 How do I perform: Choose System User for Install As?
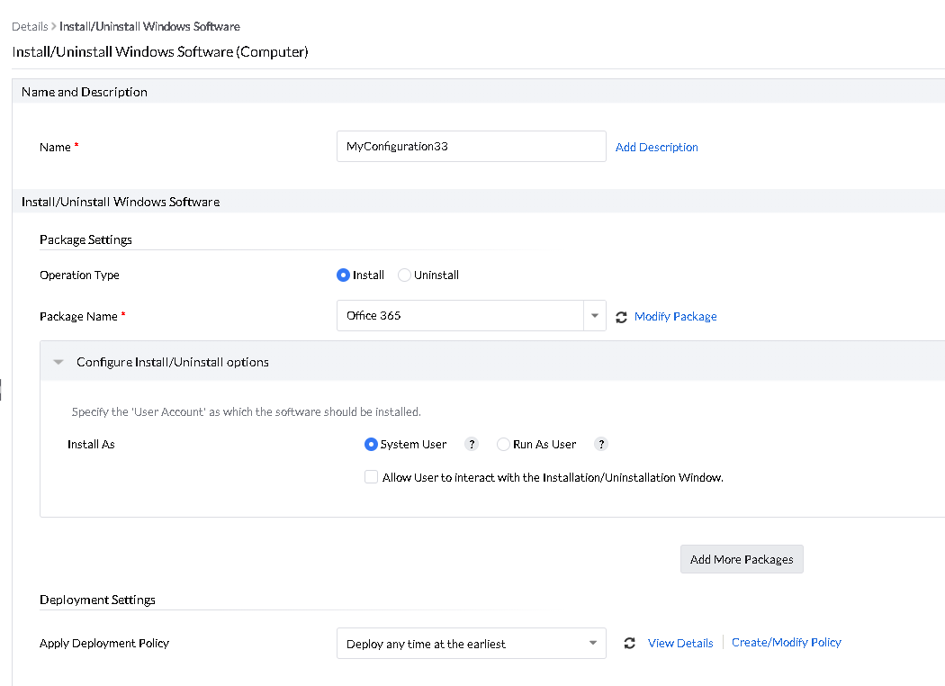click(x=371, y=445)
